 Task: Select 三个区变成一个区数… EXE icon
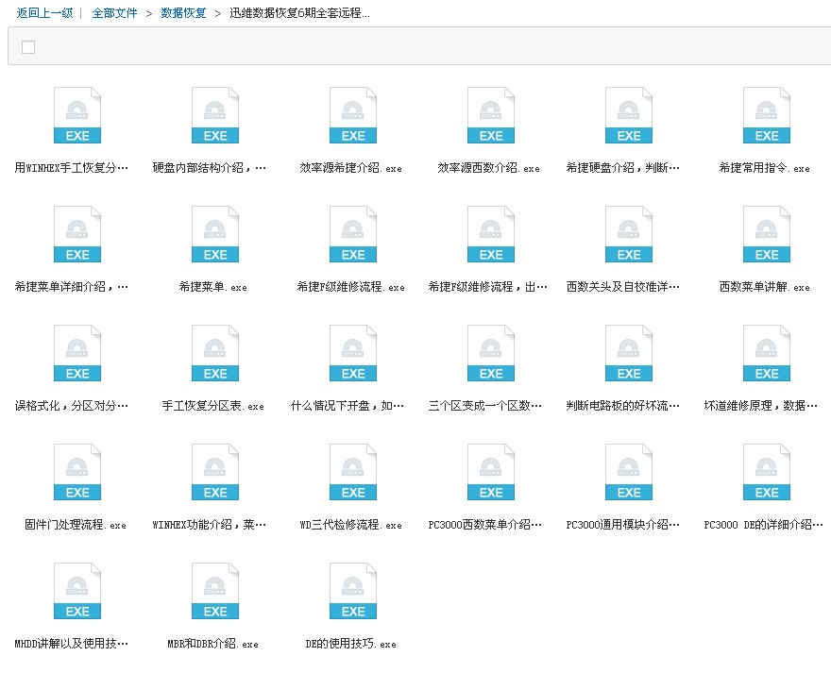[491, 353]
